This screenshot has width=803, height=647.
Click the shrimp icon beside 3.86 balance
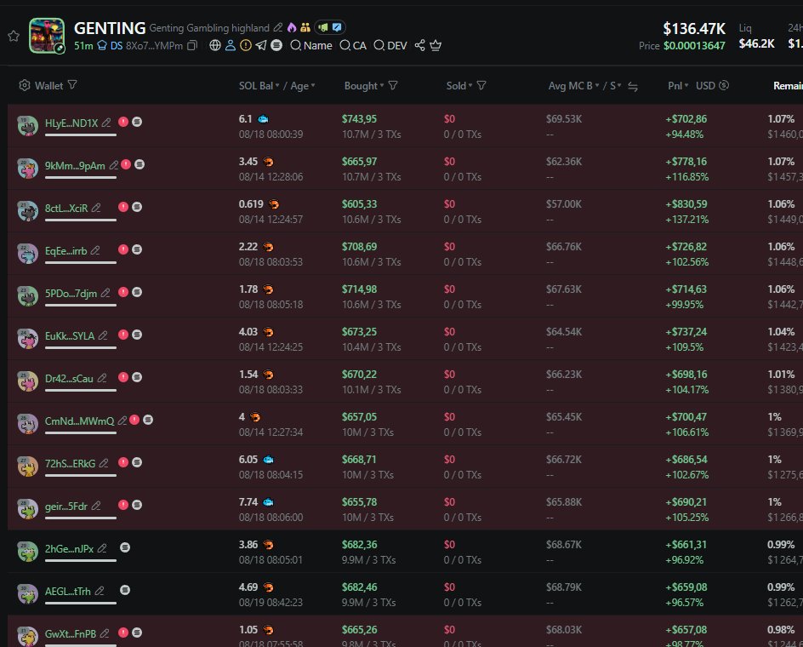(268, 545)
